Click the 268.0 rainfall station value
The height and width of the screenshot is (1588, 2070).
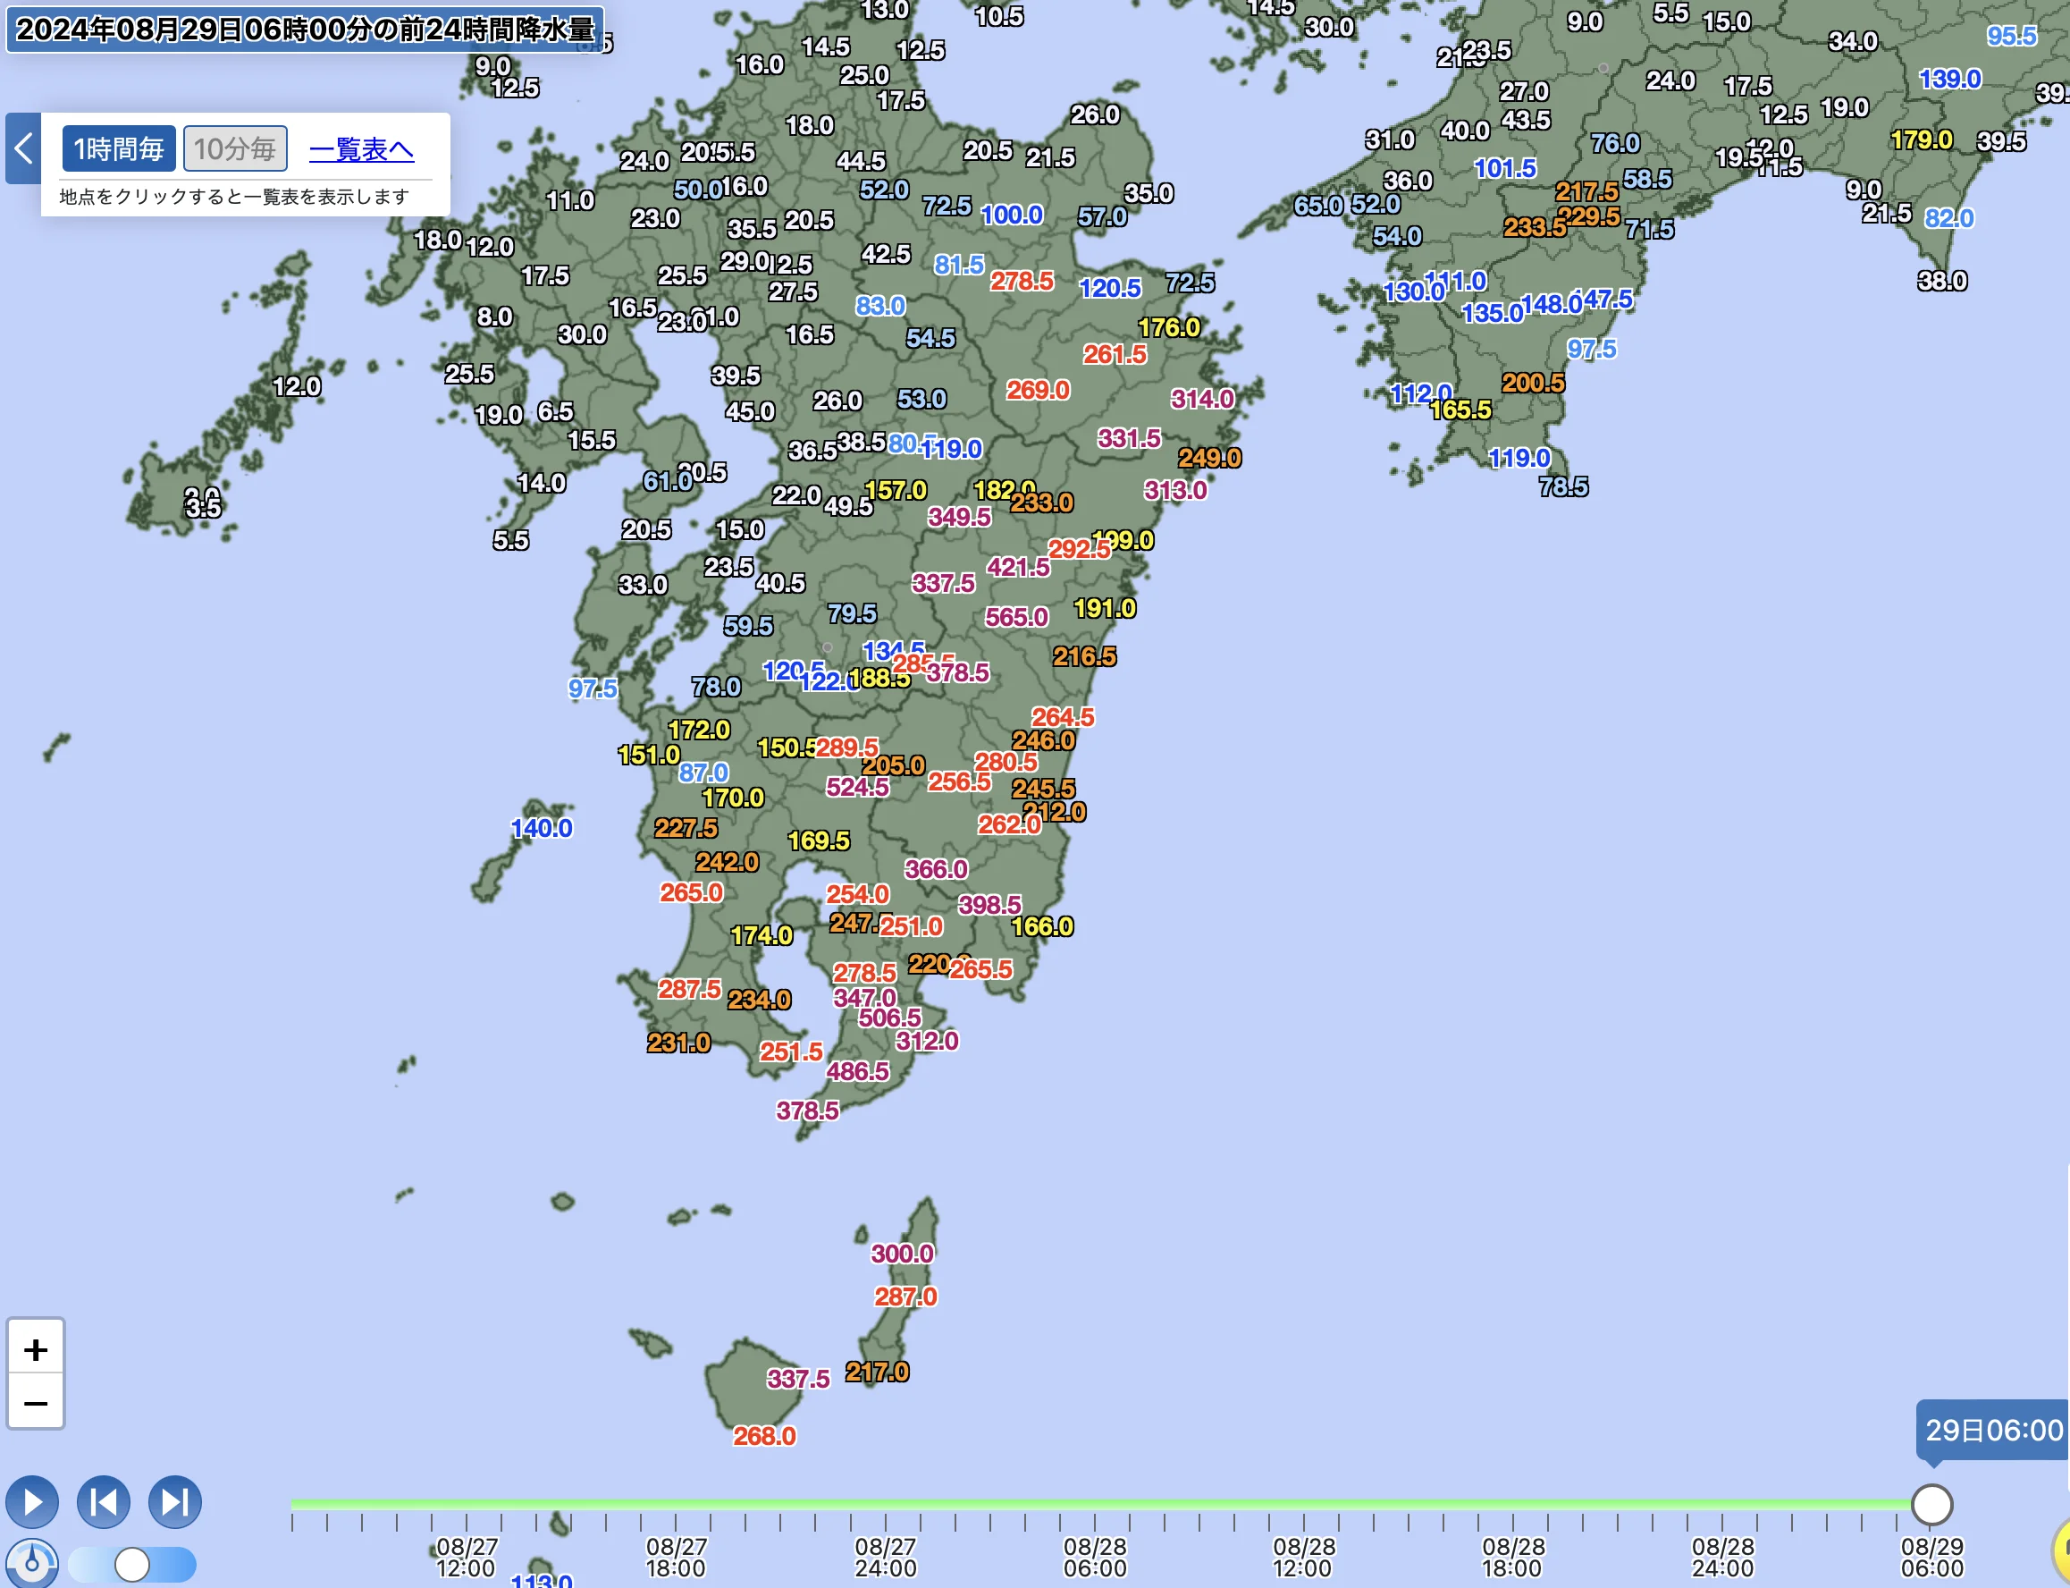[x=764, y=1436]
